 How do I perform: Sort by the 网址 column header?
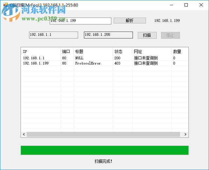pos(152,51)
